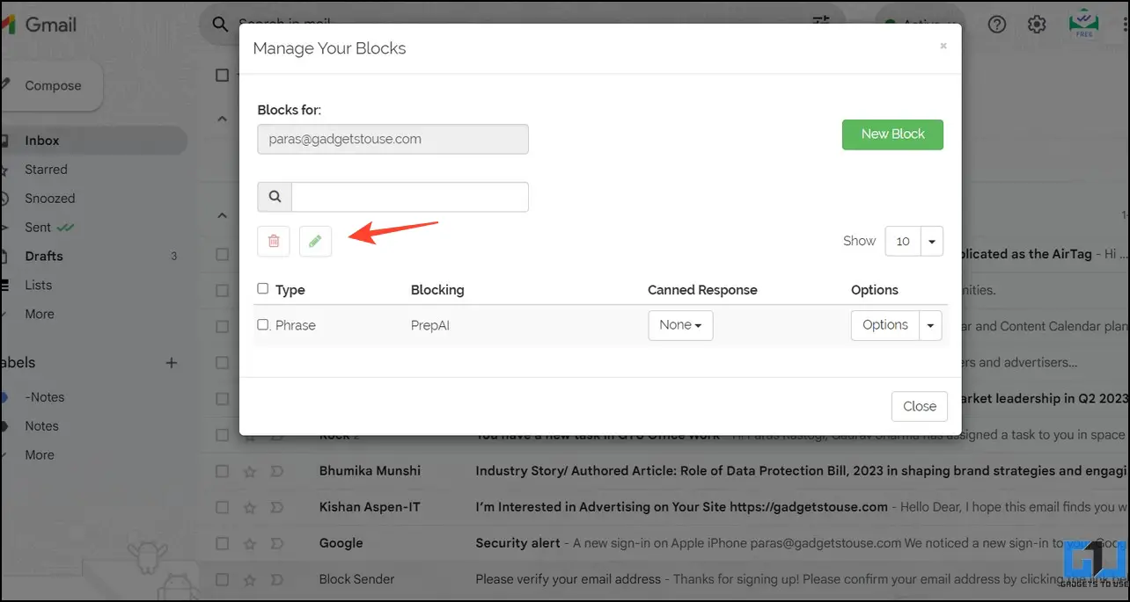Click the 'Phrase' type cell
Viewport: 1130px width, 602px height.
click(296, 325)
